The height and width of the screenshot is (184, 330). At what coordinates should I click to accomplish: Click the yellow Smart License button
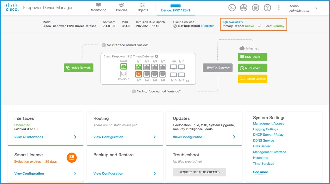[x=253, y=79]
